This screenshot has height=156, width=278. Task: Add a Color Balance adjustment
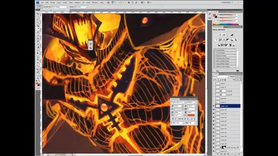coord(224,40)
